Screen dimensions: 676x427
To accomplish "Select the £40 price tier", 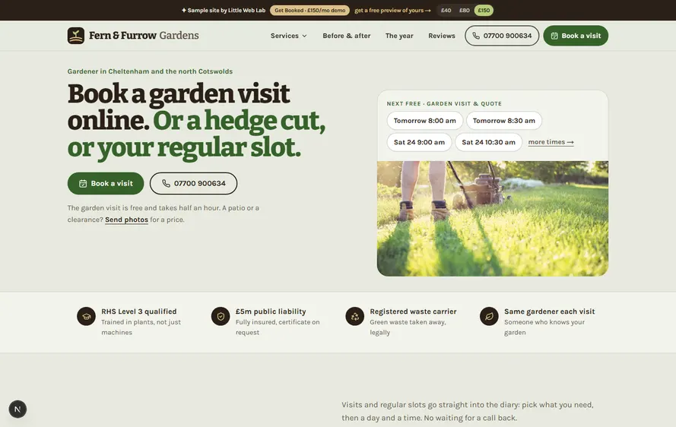I will tap(446, 11).
